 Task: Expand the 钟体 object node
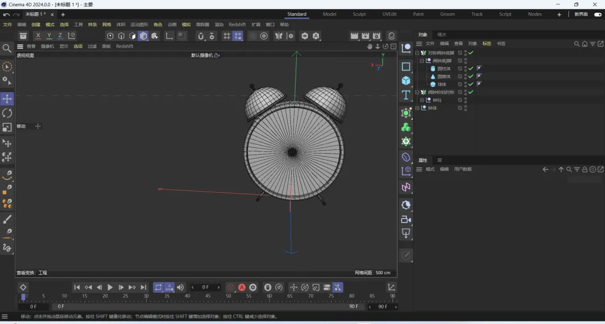417,108
